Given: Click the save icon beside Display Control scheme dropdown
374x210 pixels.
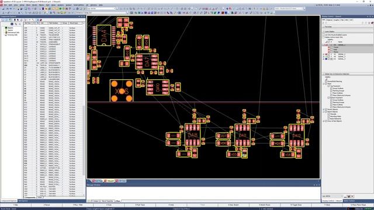Looking at the screenshot, I should pyautogui.click(x=348, y=197).
